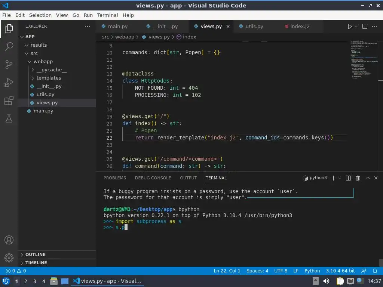383x287 pixels.
Task: Open editor More Actions ellipsis
Action: (x=374, y=27)
